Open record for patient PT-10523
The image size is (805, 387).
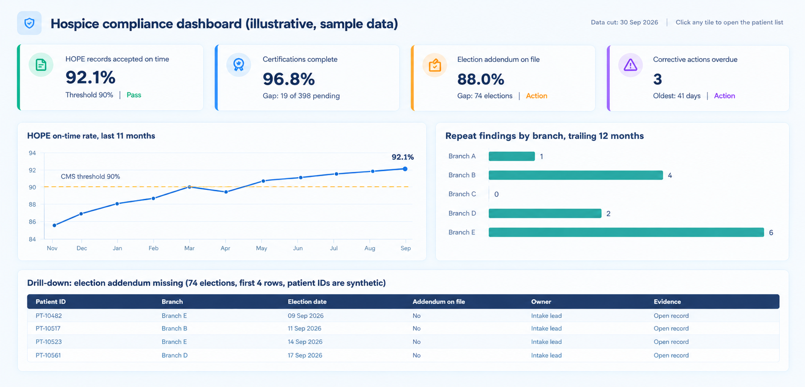(671, 342)
